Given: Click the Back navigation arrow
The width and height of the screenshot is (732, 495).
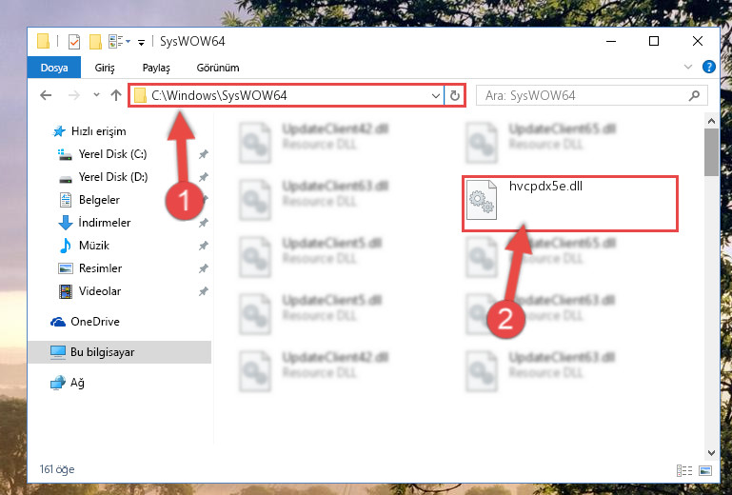Looking at the screenshot, I should [46, 96].
